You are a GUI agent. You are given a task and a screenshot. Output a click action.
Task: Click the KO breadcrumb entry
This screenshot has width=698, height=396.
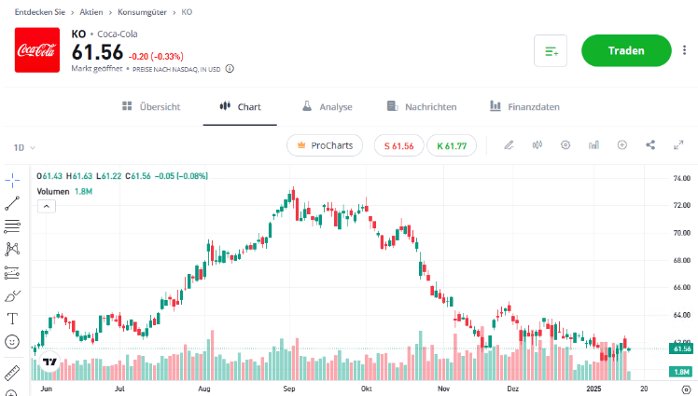coord(187,12)
